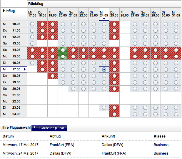
Task: Choose green cell for outbound 15.05, return 20.05
Action: 63,57
